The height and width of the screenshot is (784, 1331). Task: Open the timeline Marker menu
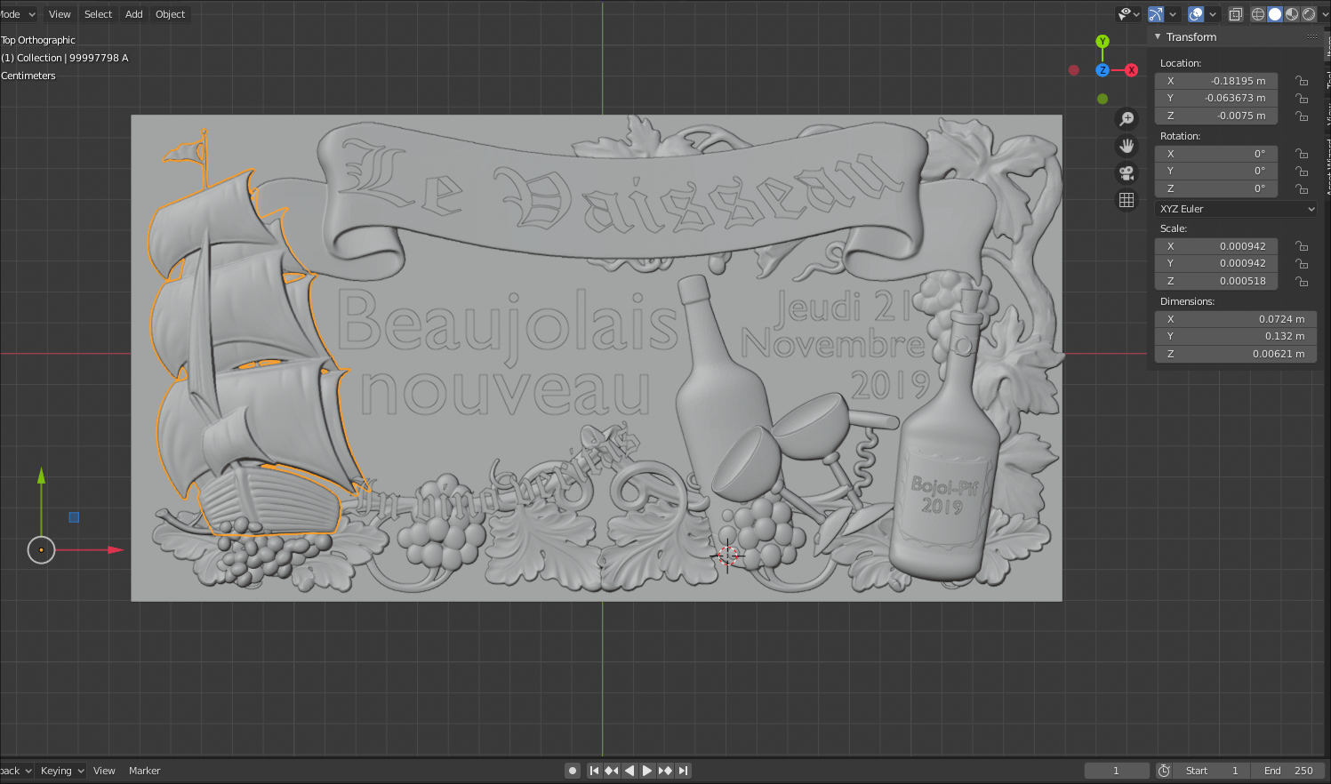click(144, 771)
